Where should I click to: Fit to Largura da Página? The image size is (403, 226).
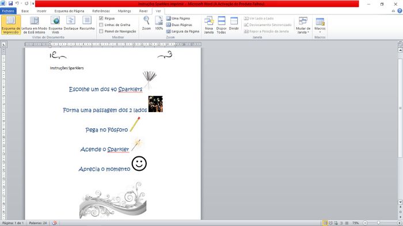pyautogui.click(x=183, y=31)
